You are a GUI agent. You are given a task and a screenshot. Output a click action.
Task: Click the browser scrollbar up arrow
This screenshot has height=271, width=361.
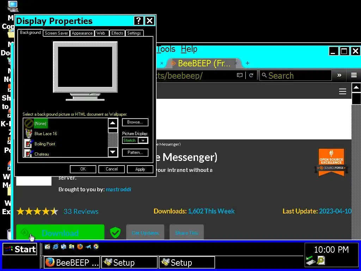click(x=356, y=88)
